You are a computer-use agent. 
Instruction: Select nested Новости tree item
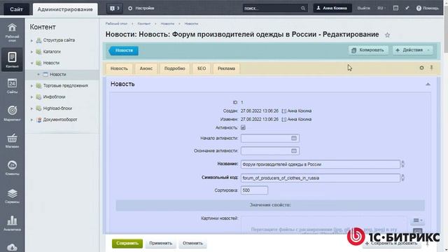(57, 75)
